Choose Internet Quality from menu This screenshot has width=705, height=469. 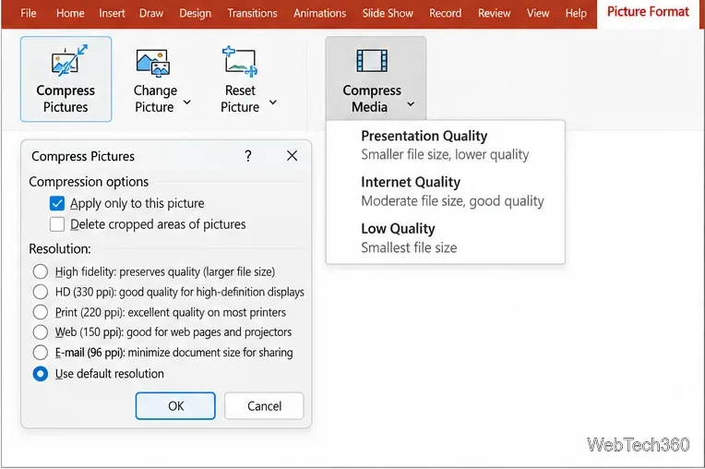click(445, 191)
